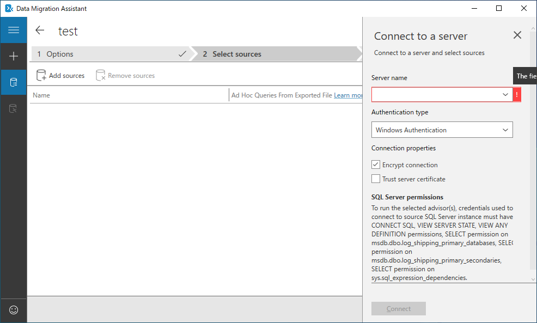Click the panel scrollbar up arrow
The height and width of the screenshot is (323, 537).
[x=533, y=28]
